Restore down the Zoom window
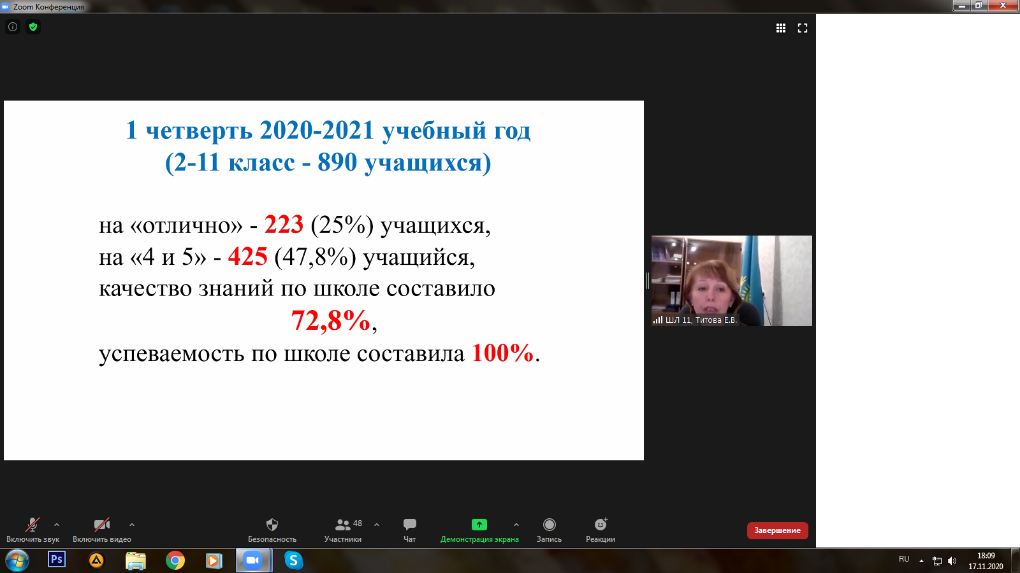 coord(979,6)
